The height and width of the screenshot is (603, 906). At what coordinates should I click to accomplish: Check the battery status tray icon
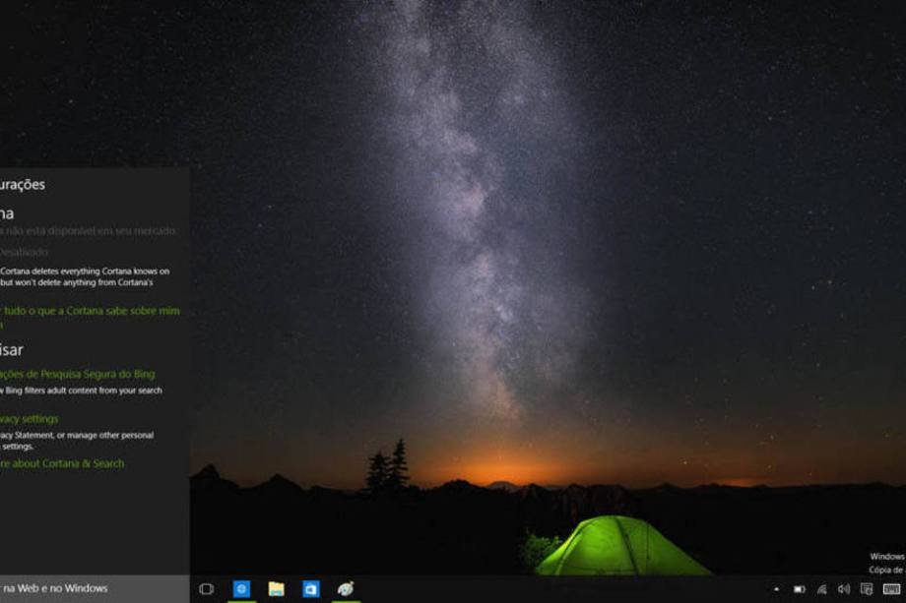coord(800,589)
